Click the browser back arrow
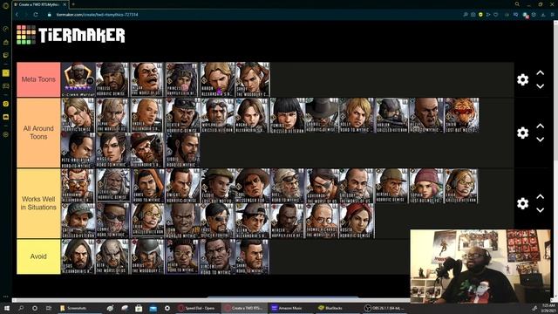The width and height of the screenshot is (558, 314). point(17,15)
